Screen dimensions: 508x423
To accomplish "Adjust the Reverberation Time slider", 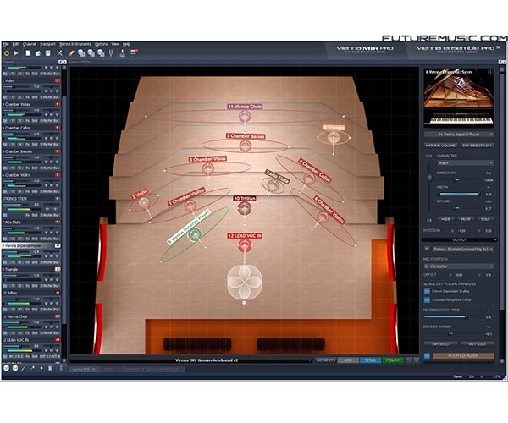I will coord(452,317).
